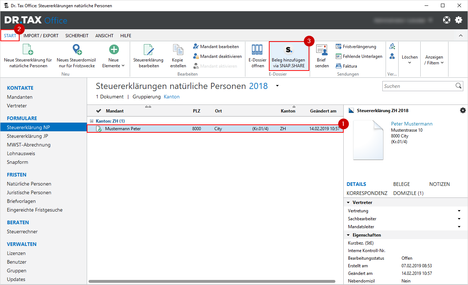Click the Kanton grouping link
The image size is (468, 285).
pos(172,97)
